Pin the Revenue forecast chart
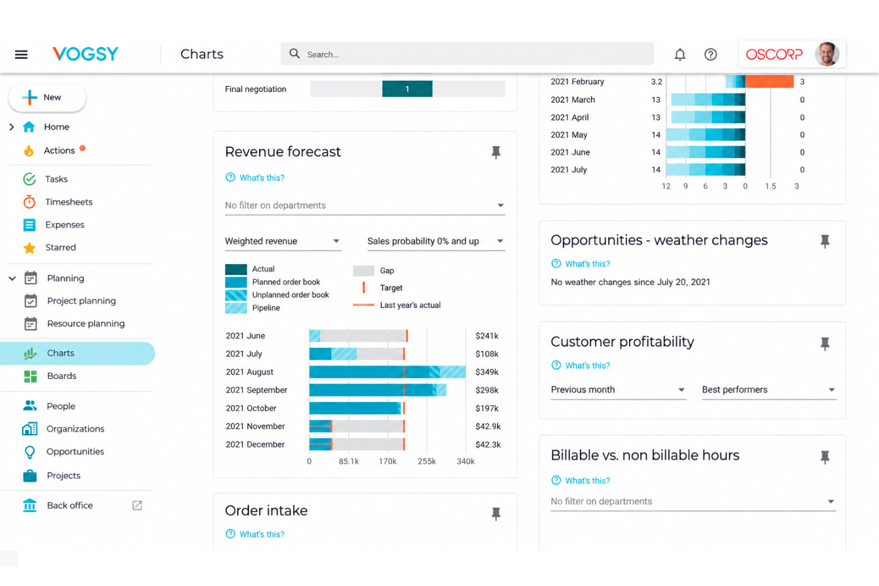 coord(496,153)
